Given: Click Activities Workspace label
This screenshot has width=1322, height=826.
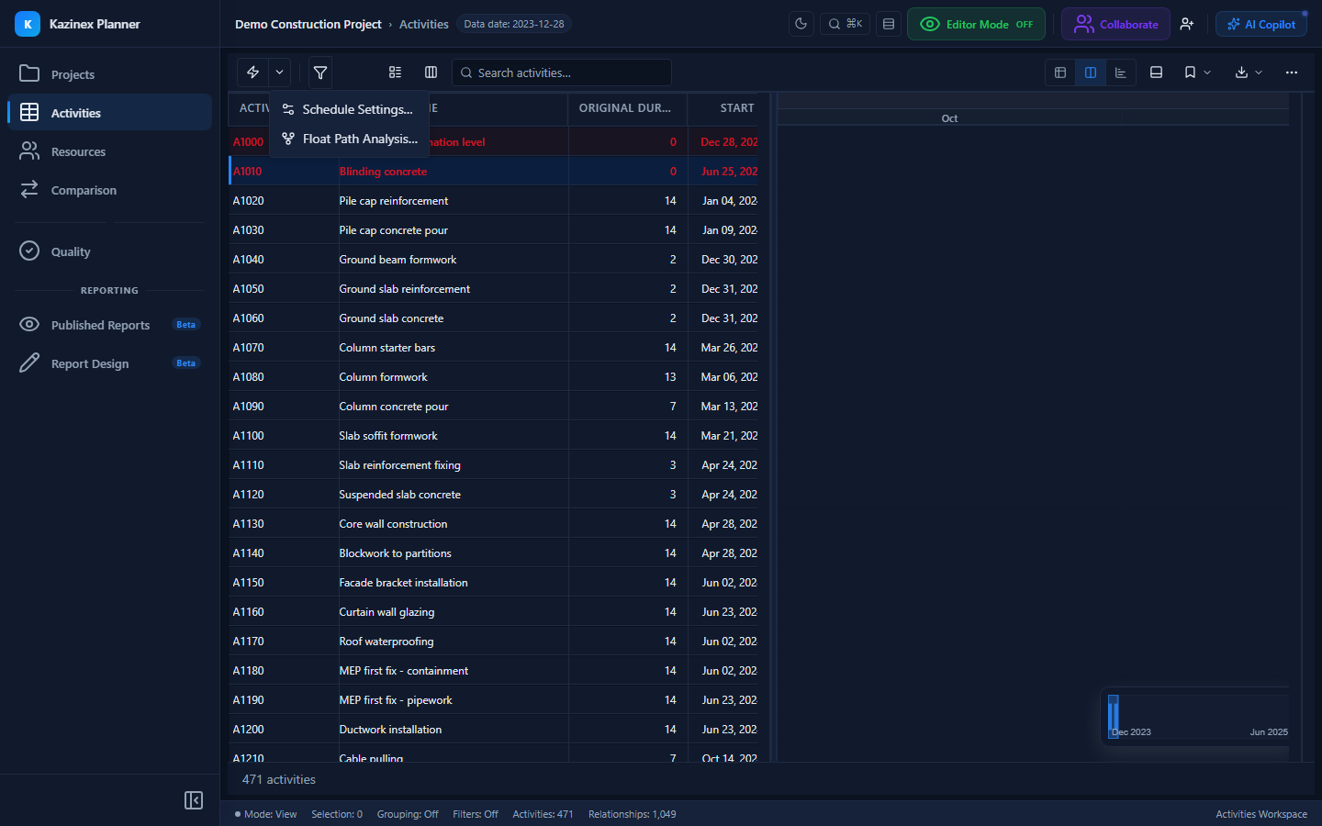Looking at the screenshot, I should [x=1261, y=814].
